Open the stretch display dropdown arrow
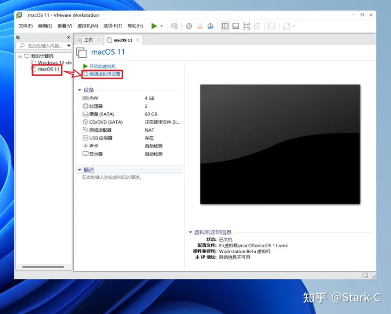This screenshot has height=314, width=391. [293, 26]
